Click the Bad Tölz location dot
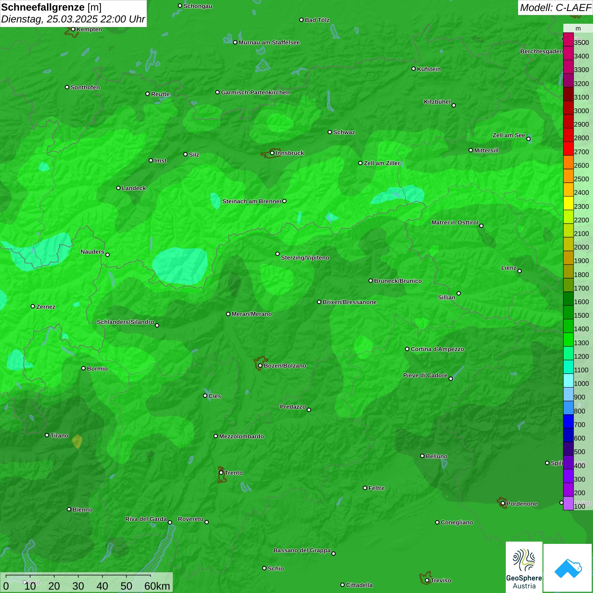The image size is (593, 593). pos(301,19)
